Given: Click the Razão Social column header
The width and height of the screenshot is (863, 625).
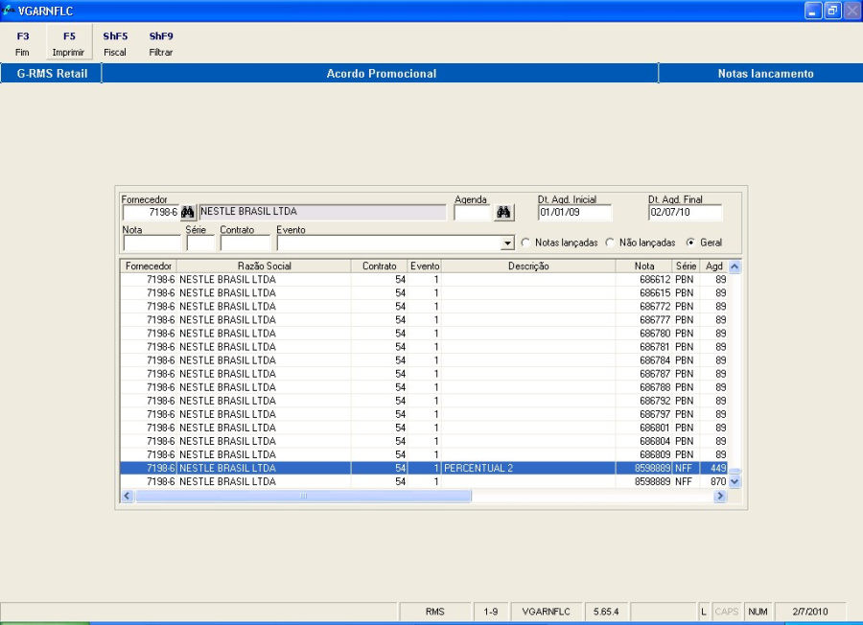Looking at the screenshot, I should tap(265, 266).
